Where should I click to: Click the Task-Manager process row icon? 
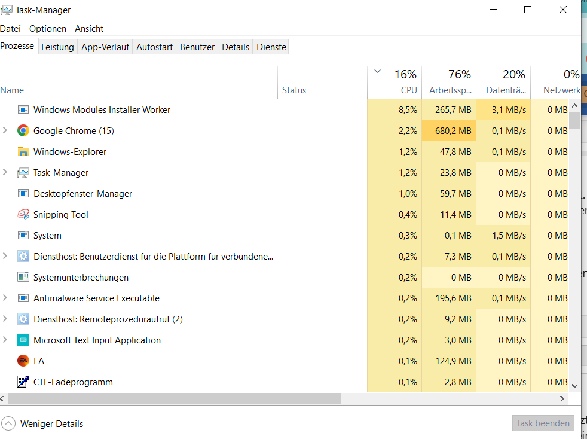click(23, 173)
